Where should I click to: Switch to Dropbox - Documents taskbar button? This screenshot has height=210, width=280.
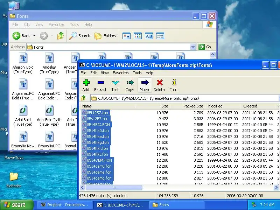64,205
